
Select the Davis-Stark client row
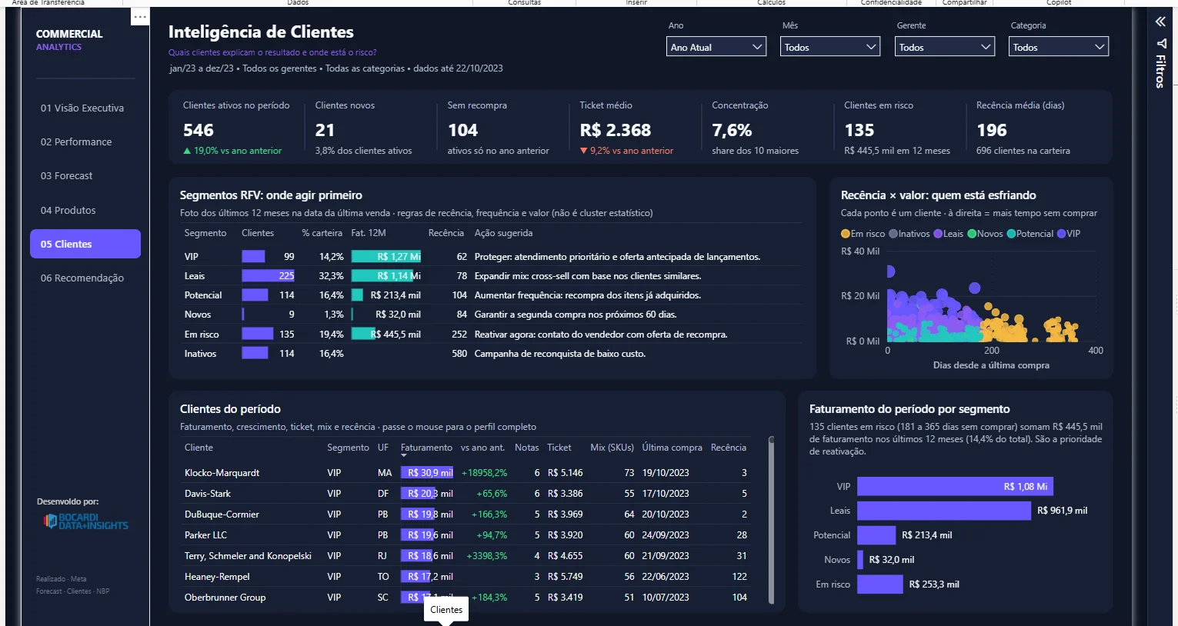(x=466, y=494)
